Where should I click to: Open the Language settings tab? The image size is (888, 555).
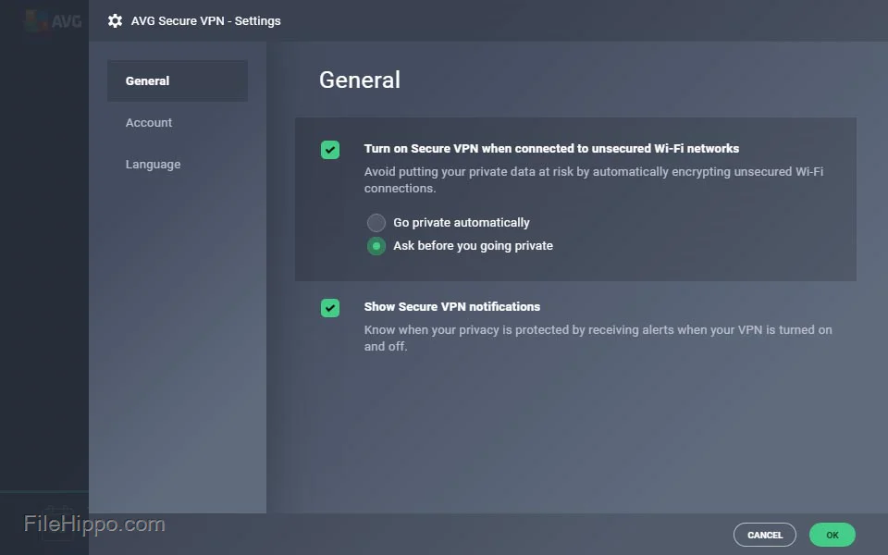tap(153, 165)
